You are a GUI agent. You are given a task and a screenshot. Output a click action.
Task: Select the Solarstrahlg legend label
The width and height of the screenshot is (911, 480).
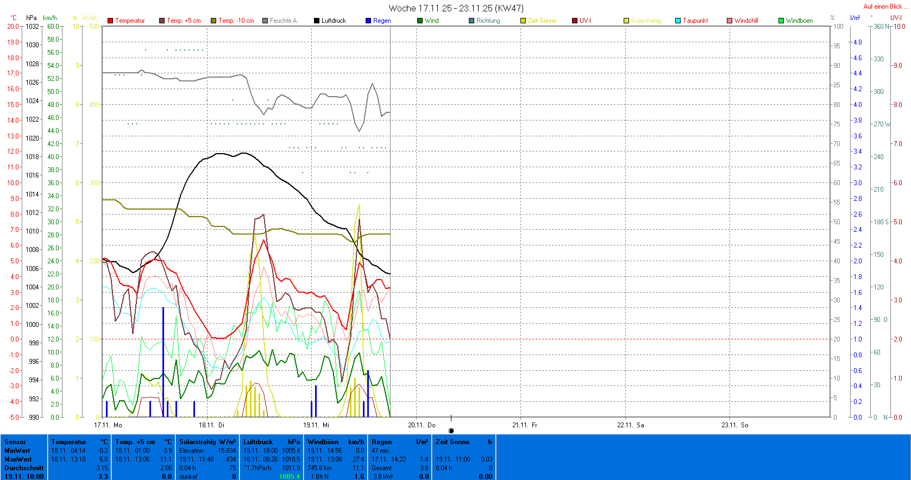click(646, 21)
